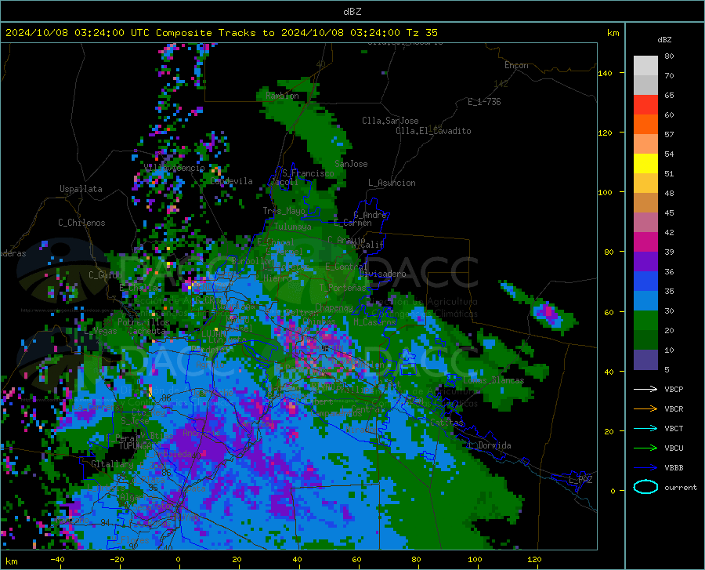
Task: Click the SanJose place label
Action: [351, 164]
